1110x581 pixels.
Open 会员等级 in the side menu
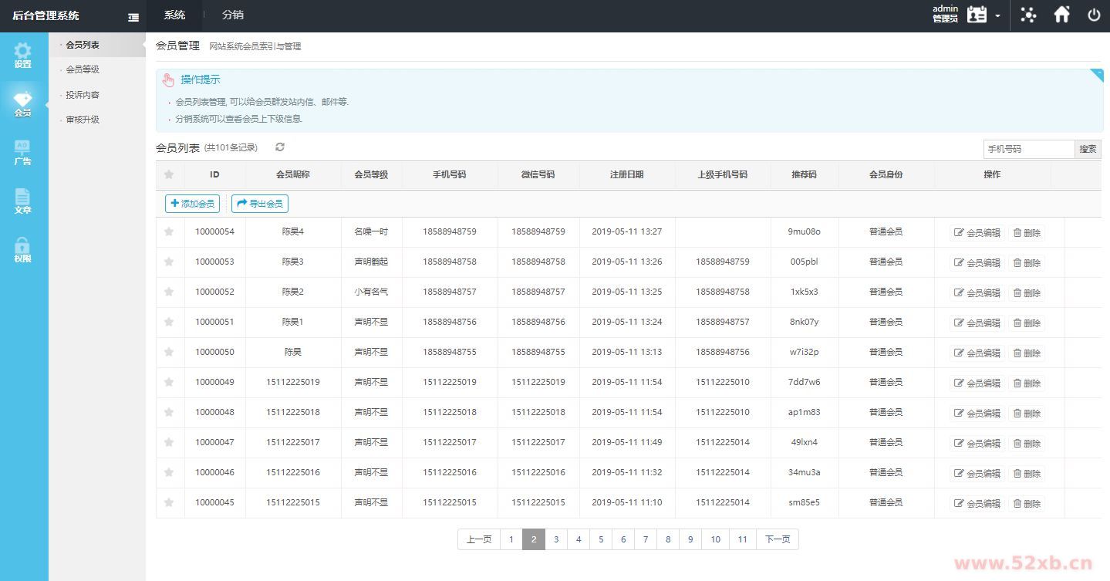pos(83,69)
